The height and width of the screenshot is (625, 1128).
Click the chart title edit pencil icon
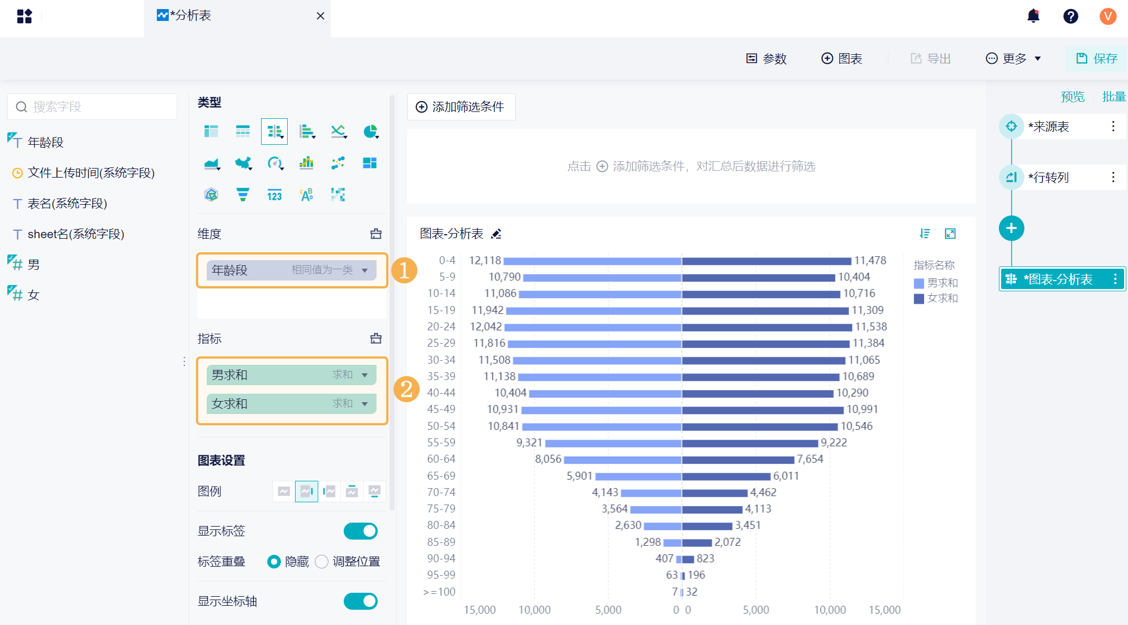point(497,234)
